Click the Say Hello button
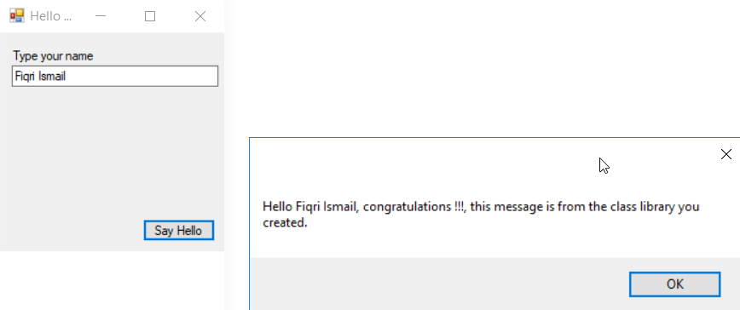This screenshot has height=310, width=740. pyautogui.click(x=178, y=231)
